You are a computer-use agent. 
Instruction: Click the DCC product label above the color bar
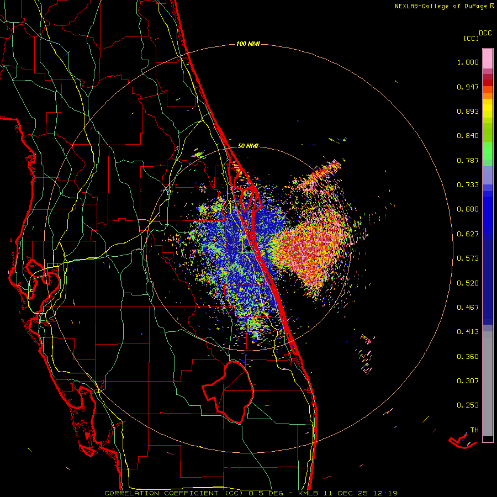coord(485,33)
